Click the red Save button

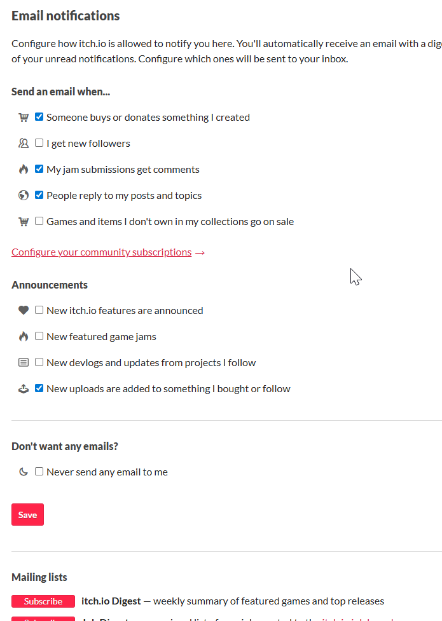point(27,514)
